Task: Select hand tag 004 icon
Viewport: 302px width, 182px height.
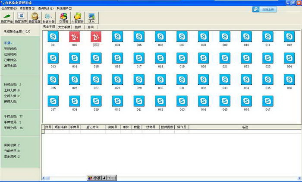Action: pyautogui.click(x=117, y=37)
